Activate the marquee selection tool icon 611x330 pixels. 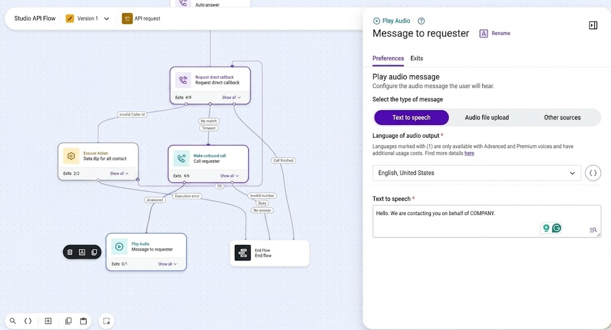point(106,321)
